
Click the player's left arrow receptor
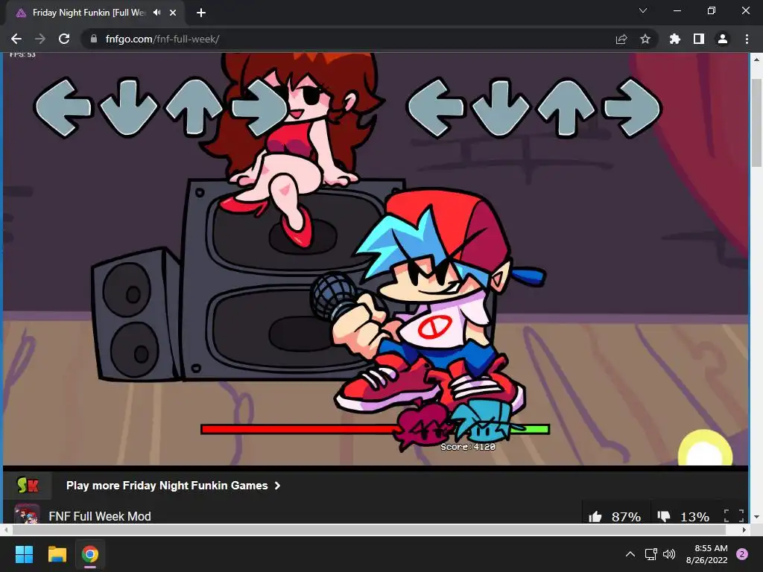pyautogui.click(x=435, y=107)
